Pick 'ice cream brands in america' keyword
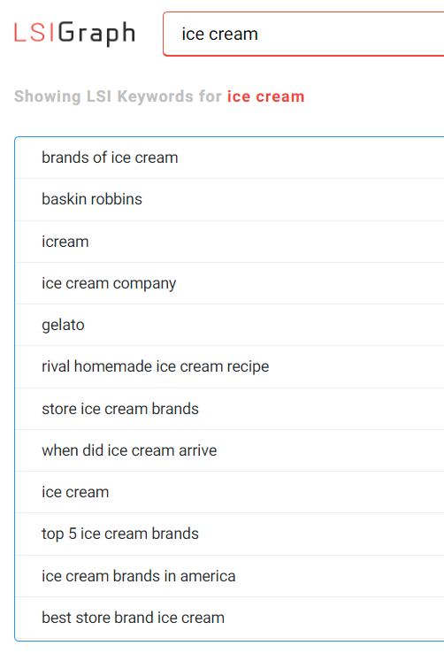 (230, 576)
